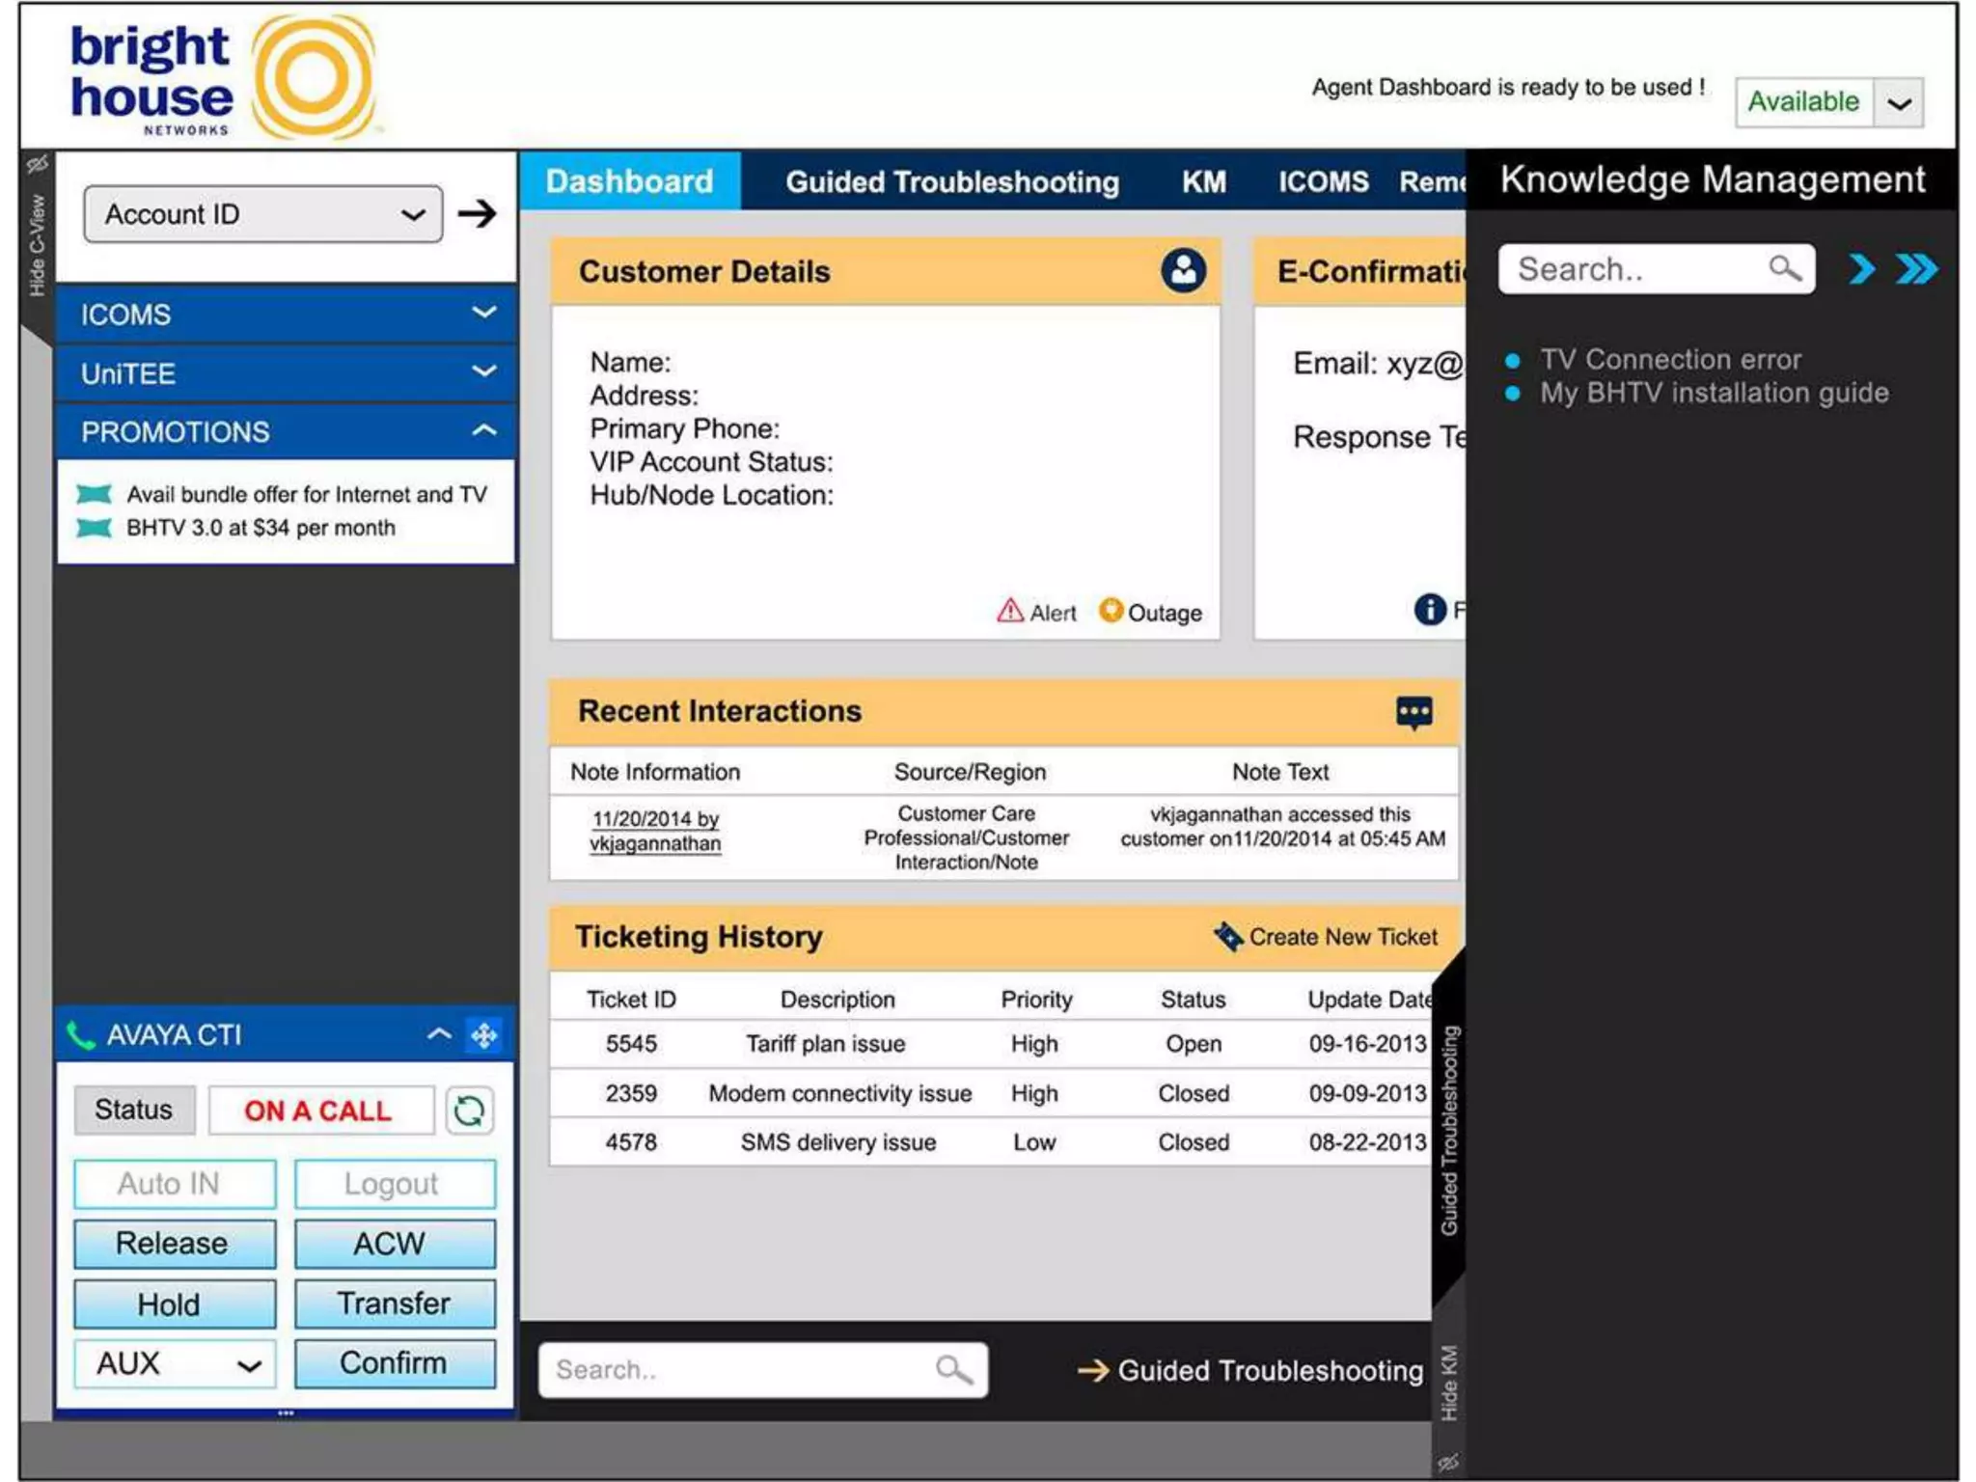The height and width of the screenshot is (1482, 1976).
Task: Open the ICOMS tab
Action: pos(1323,182)
